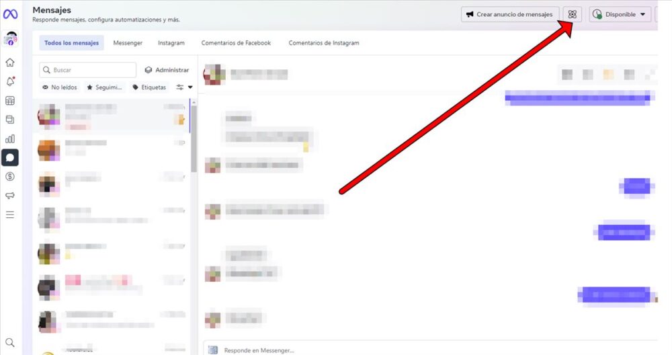Screen dimensions: 672x355
Task: Click conversation list scrollbar
Action: (194, 139)
